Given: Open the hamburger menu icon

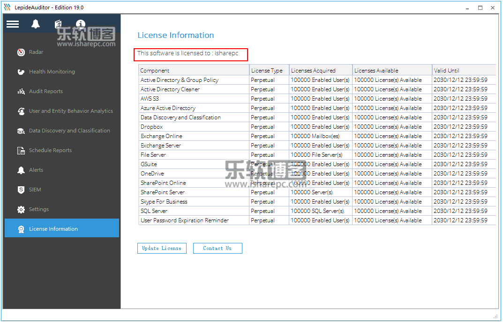Looking at the screenshot, I should click(13, 24).
